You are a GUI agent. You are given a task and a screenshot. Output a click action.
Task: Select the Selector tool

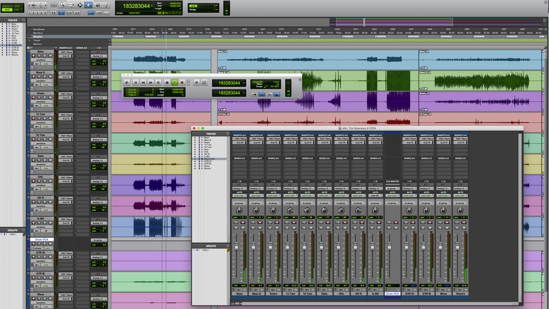pyautogui.click(x=80, y=5)
